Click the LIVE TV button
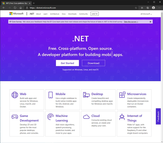This screenshot has width=163, height=143. click(x=95, y=14)
